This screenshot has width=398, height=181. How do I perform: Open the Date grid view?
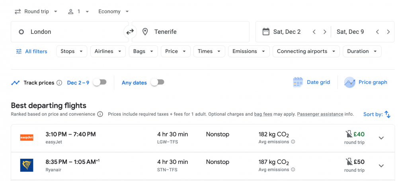click(312, 82)
